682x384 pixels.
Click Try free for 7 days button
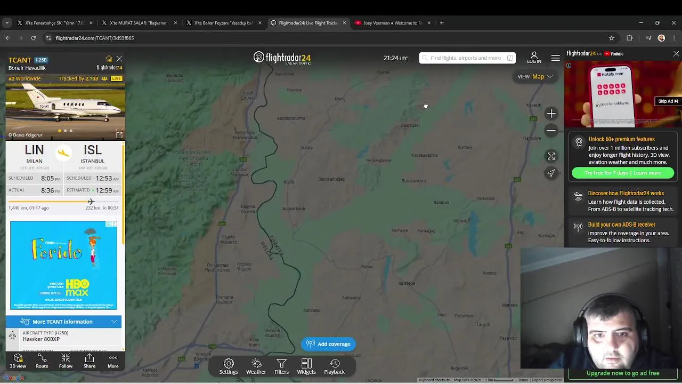pos(623,173)
